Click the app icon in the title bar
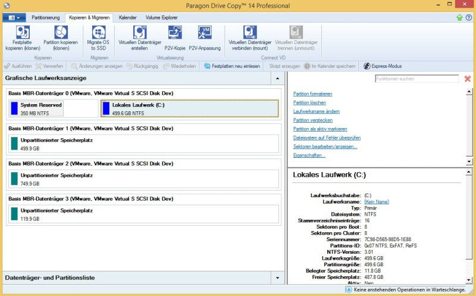 point(6,5)
